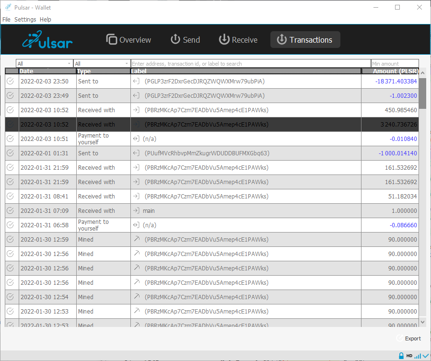Viewport: 431px width, 361px height.
Task: Click Sent to on 2022-02-01 01:31 row
Action: (x=88, y=153)
